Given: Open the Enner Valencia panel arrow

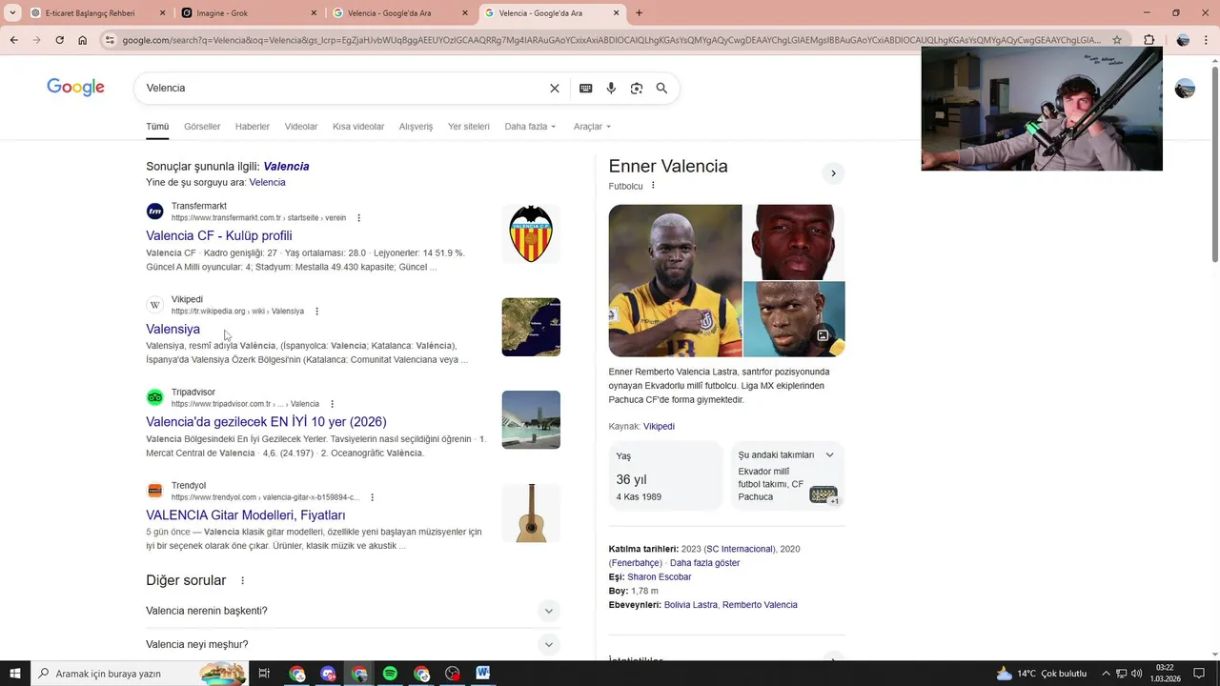Looking at the screenshot, I should tap(833, 173).
